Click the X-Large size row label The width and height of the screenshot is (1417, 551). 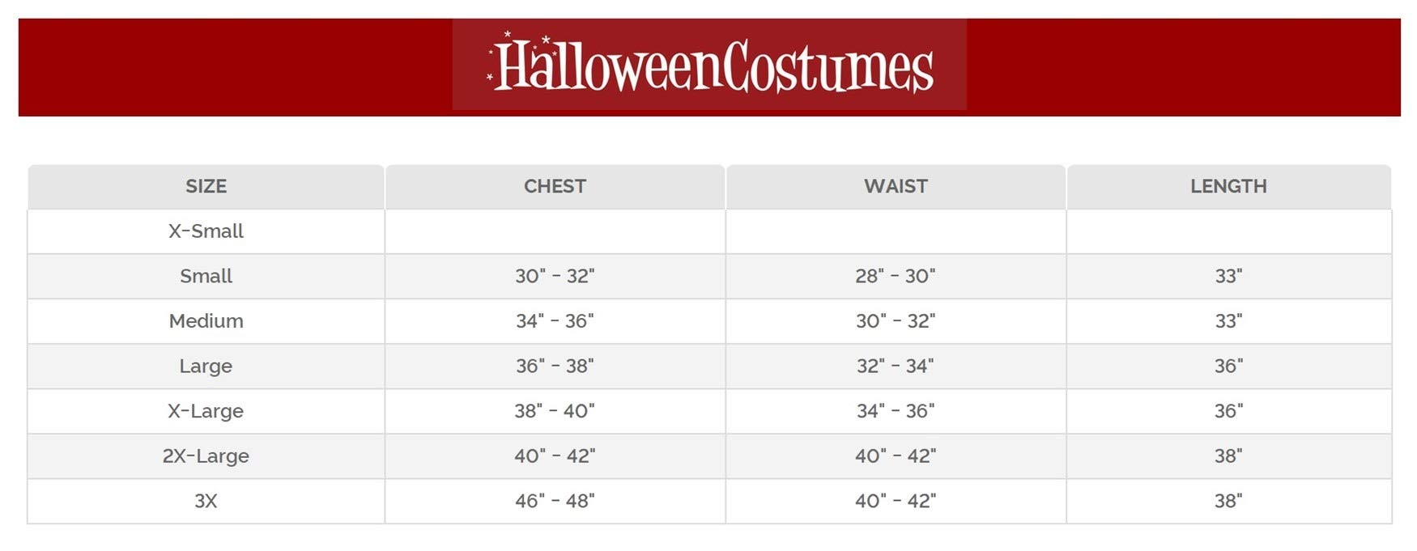[206, 411]
